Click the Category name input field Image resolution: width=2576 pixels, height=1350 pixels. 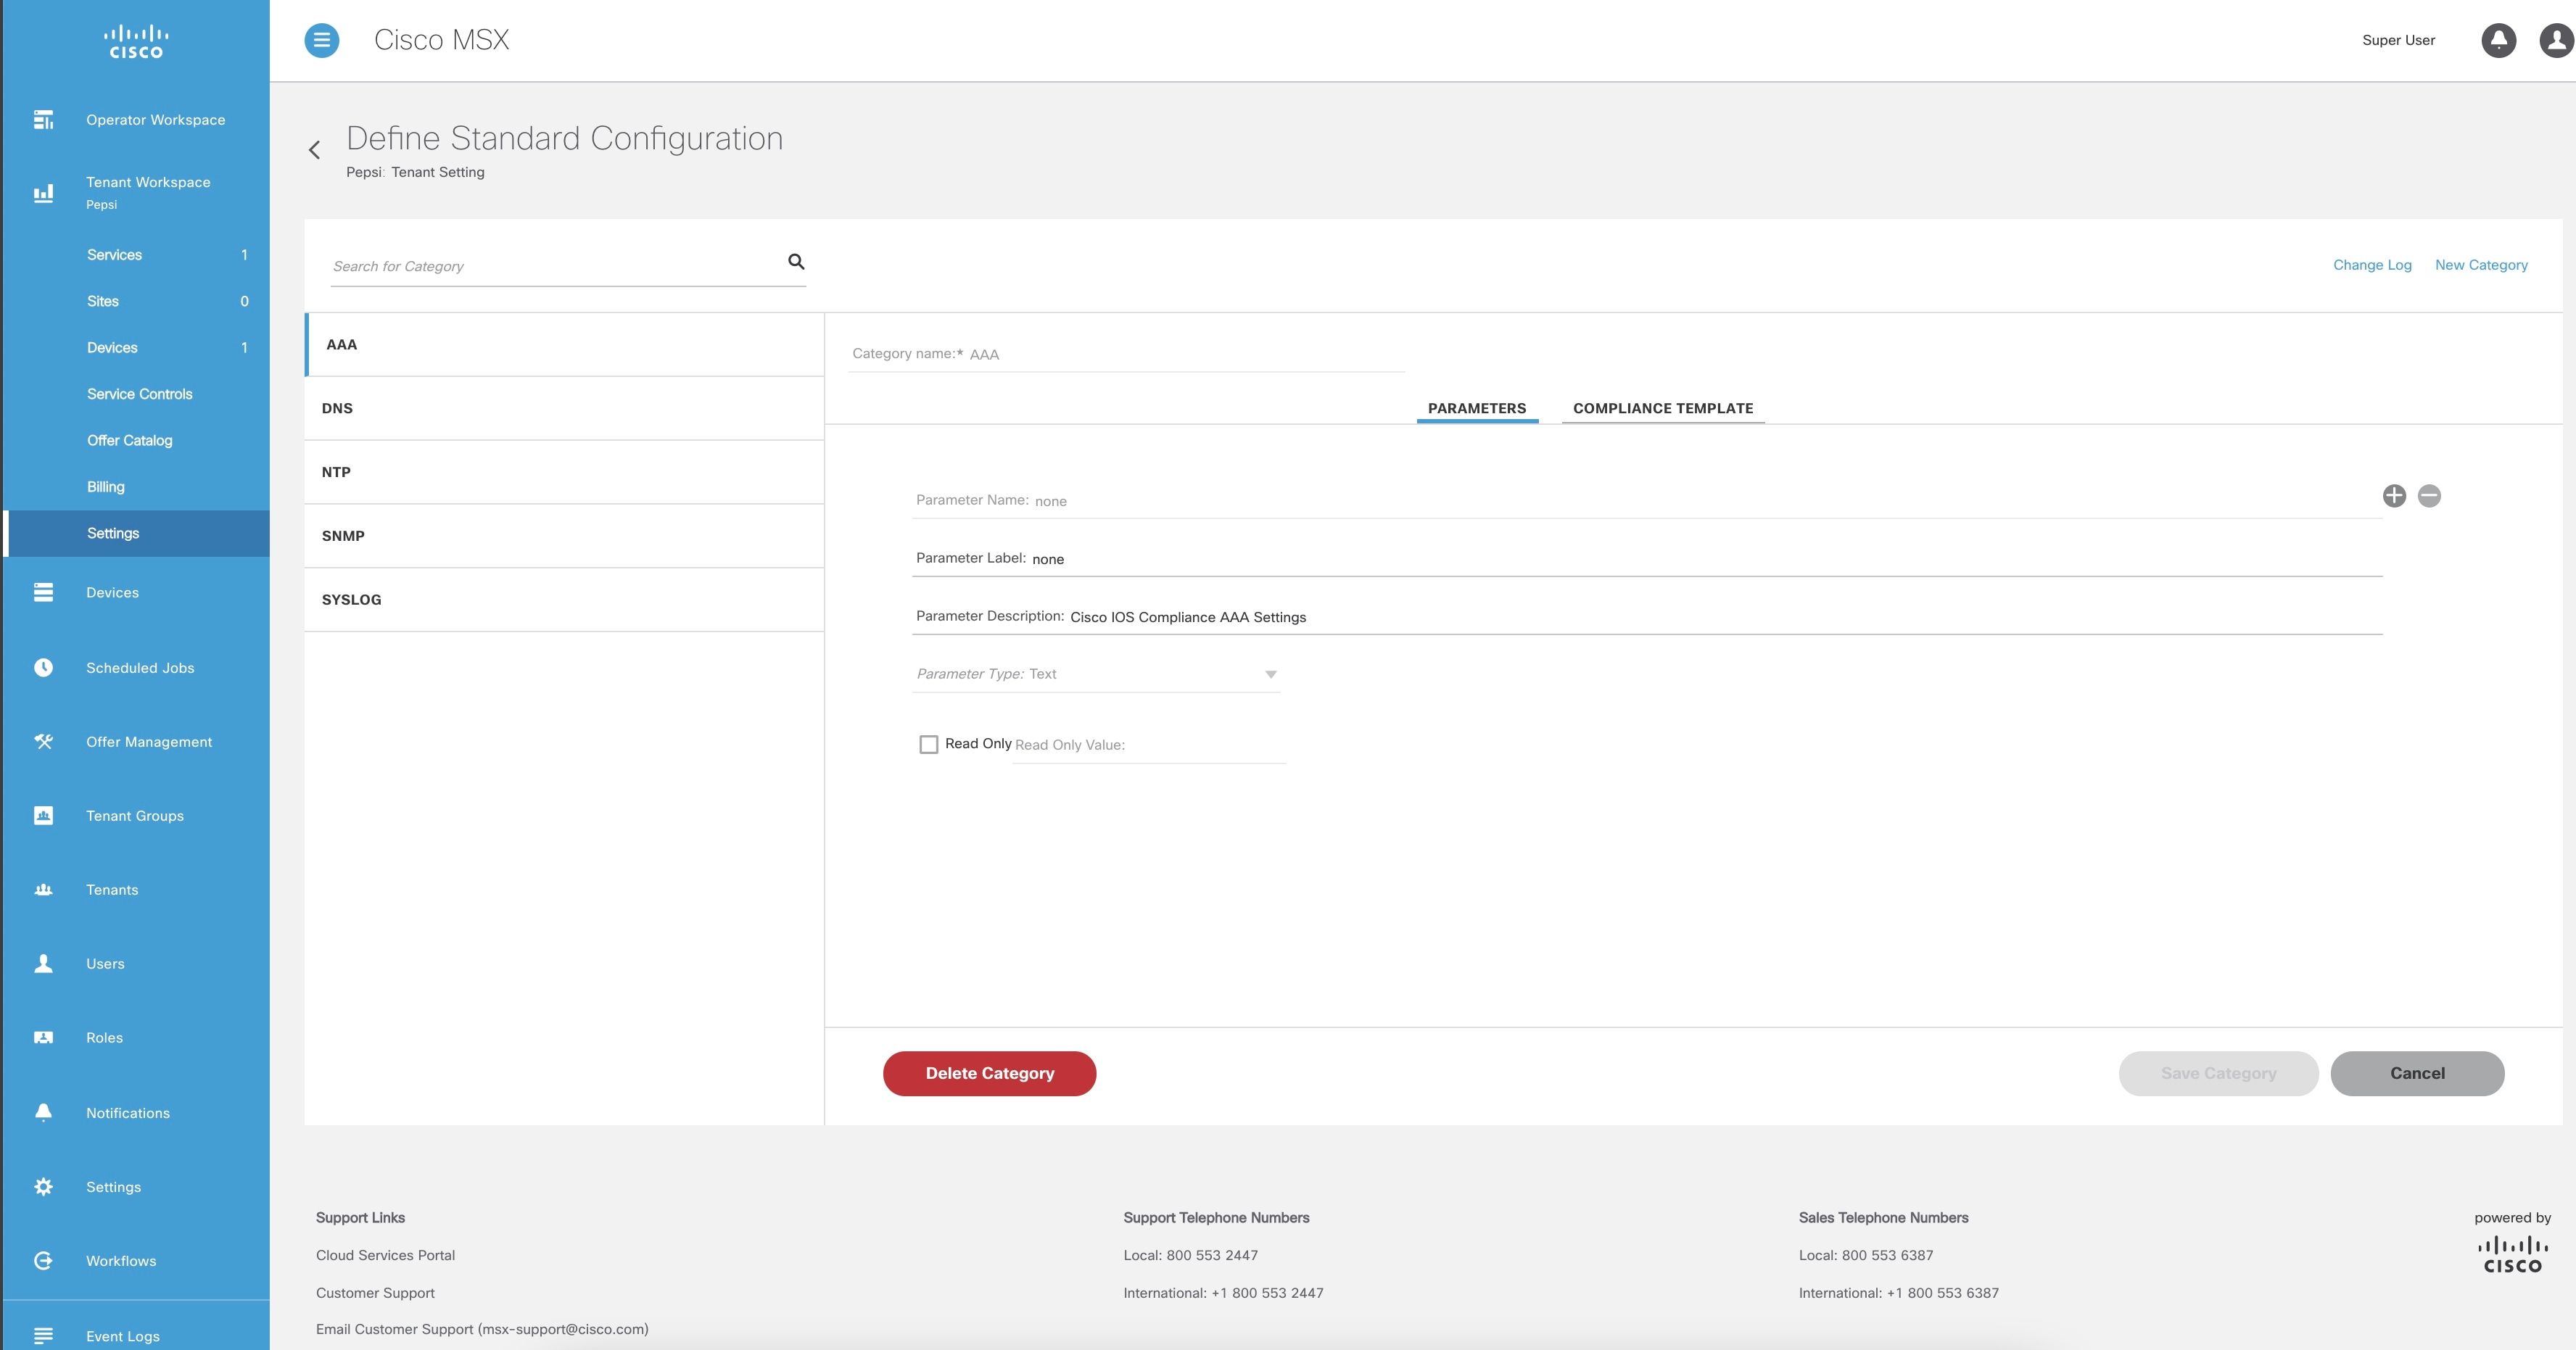(x=1126, y=354)
